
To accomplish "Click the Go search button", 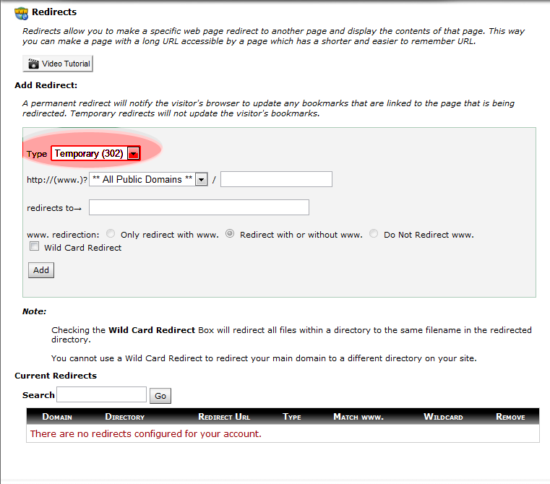I will tap(160, 396).
